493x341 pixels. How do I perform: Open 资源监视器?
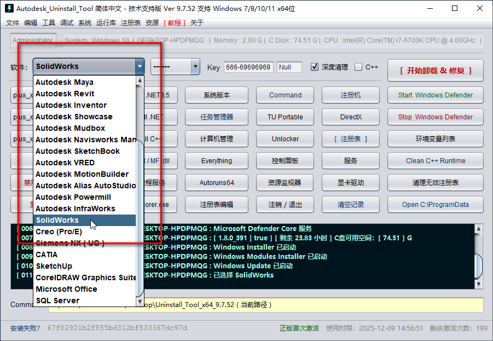285,182
